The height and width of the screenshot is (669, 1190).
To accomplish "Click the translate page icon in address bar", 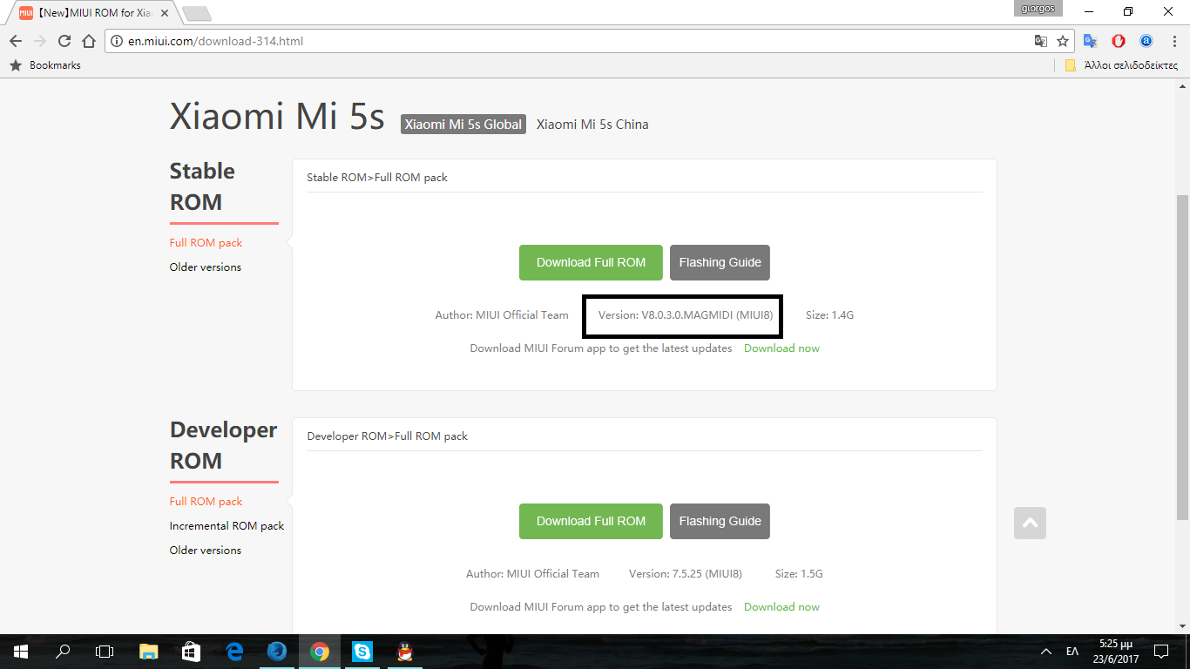I will tap(1040, 41).
